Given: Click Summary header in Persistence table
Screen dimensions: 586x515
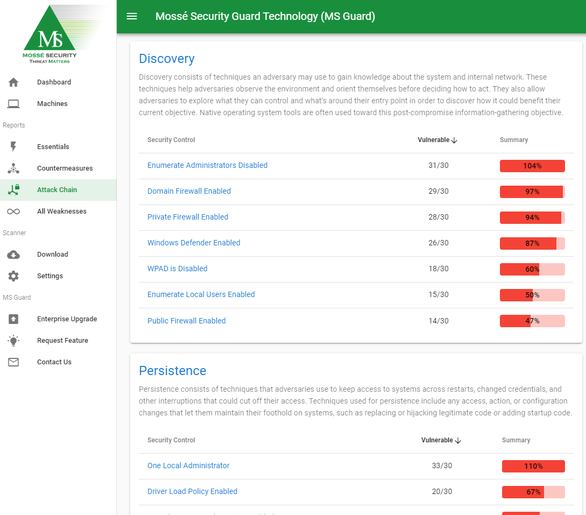Looking at the screenshot, I should (x=516, y=440).
